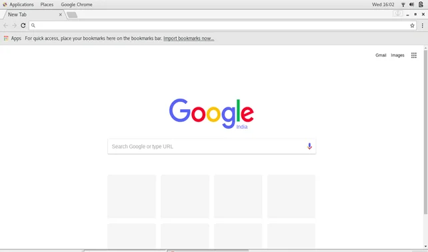Screen dimensions: 428x252
Task: Click the Apps shortcut icon in bookmarks bar
Action: click(6, 38)
